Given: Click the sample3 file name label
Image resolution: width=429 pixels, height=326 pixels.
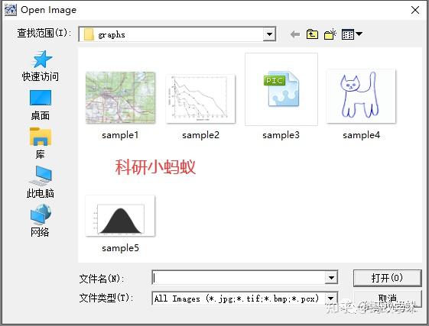Looking at the screenshot, I should pyautogui.click(x=281, y=135).
